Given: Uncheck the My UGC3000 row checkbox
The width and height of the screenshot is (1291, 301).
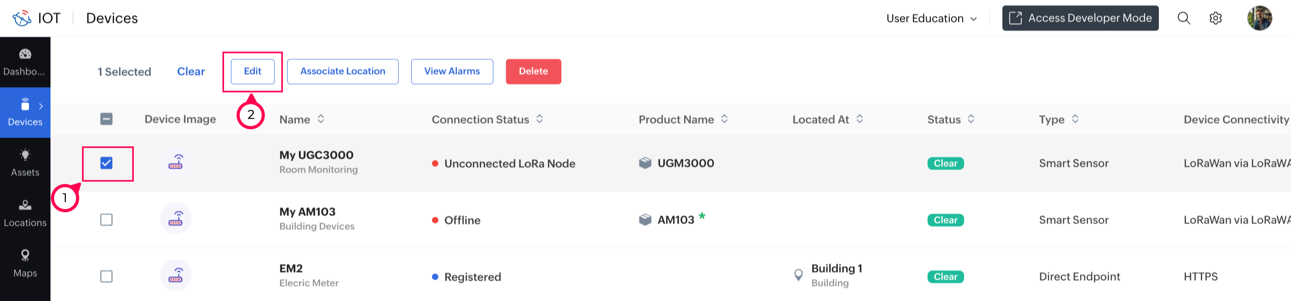Looking at the screenshot, I should click(106, 163).
